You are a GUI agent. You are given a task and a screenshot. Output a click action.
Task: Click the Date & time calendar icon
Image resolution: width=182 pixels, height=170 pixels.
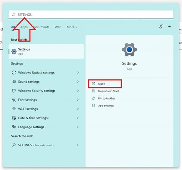14,118
